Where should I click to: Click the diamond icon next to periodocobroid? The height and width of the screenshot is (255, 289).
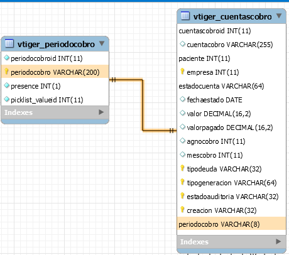7,58
